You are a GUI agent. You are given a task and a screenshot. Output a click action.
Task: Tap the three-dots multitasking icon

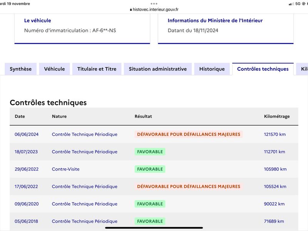(x=154, y=4)
